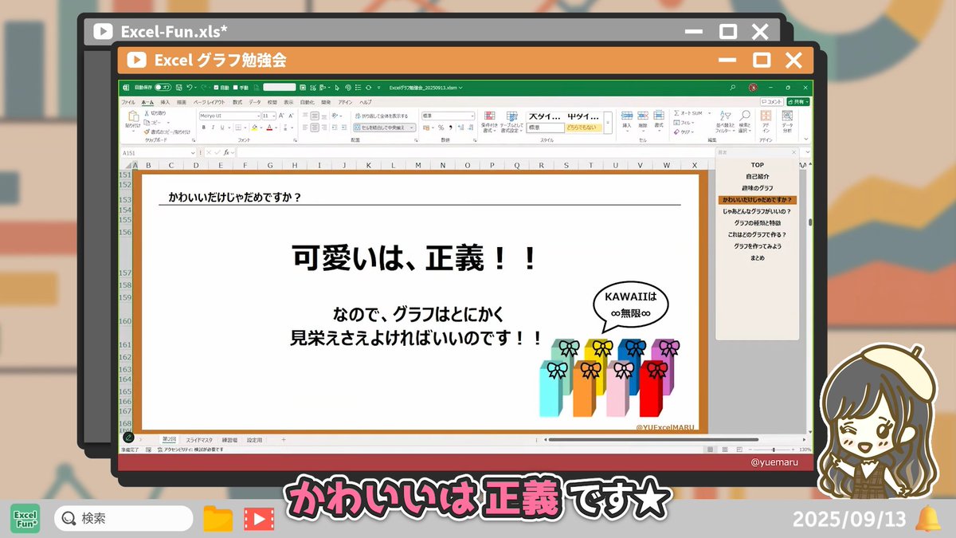This screenshot has height=538, width=956.
Task: Open the red video taskbar icon
Action: (259, 519)
